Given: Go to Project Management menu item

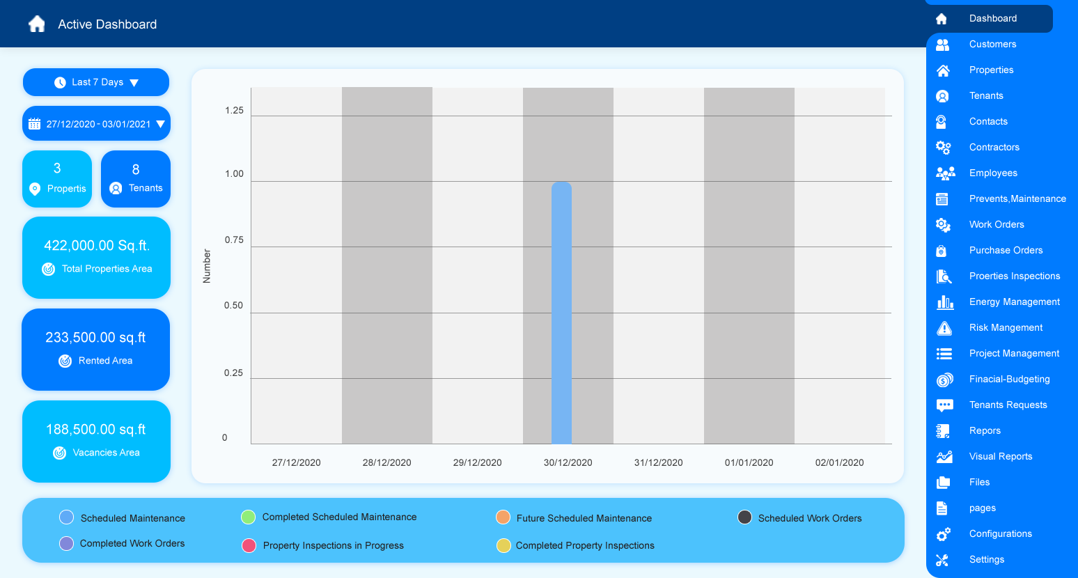Looking at the screenshot, I should [x=1014, y=354].
